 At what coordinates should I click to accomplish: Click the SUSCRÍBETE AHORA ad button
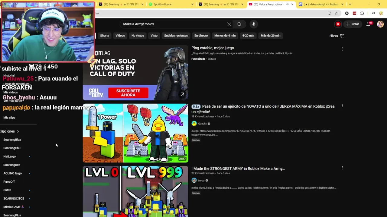[x=128, y=93]
